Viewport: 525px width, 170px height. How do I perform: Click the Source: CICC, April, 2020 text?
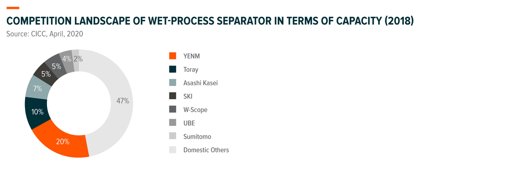tap(44, 33)
